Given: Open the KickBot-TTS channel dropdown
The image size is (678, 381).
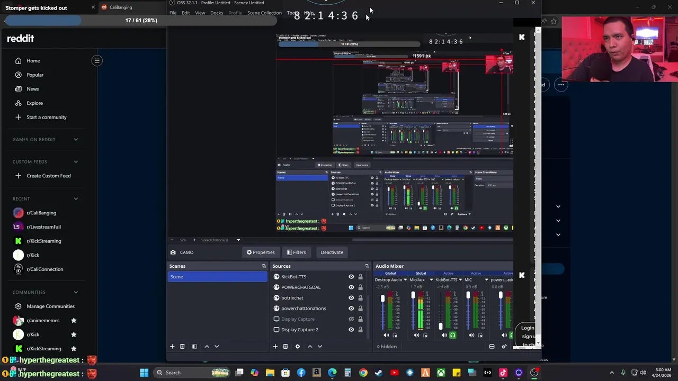Looking at the screenshot, I should [x=460, y=280].
